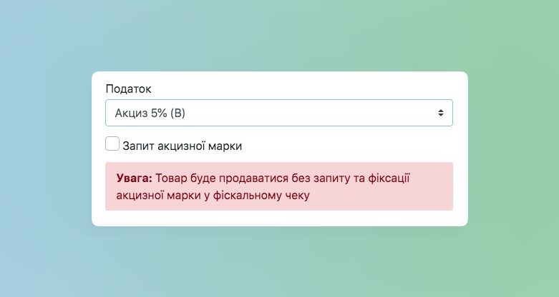The width and height of the screenshot is (559, 297).
Task: Click the "(B)" tax group code in the select
Action: [178, 113]
